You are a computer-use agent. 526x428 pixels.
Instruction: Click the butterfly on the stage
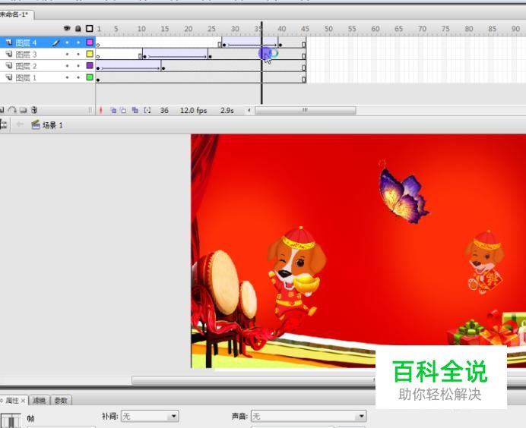tap(403, 194)
